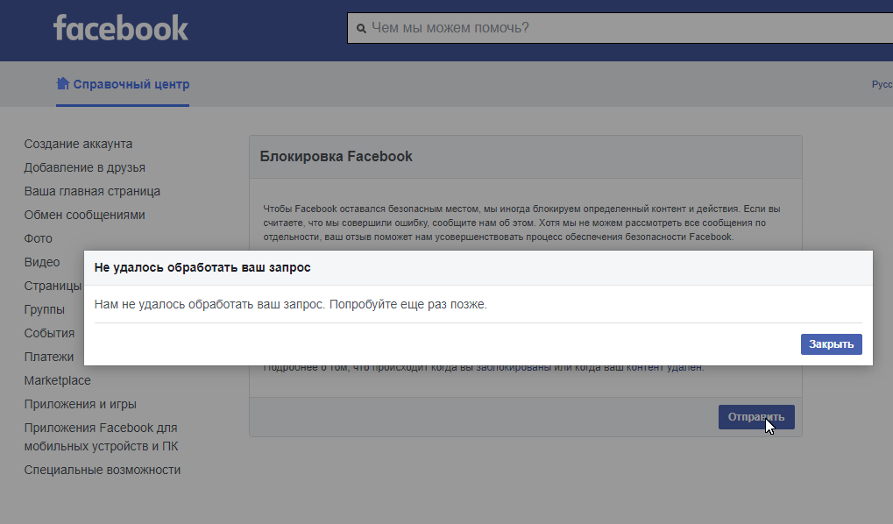
Task: Click the Отправить button
Action: click(755, 417)
